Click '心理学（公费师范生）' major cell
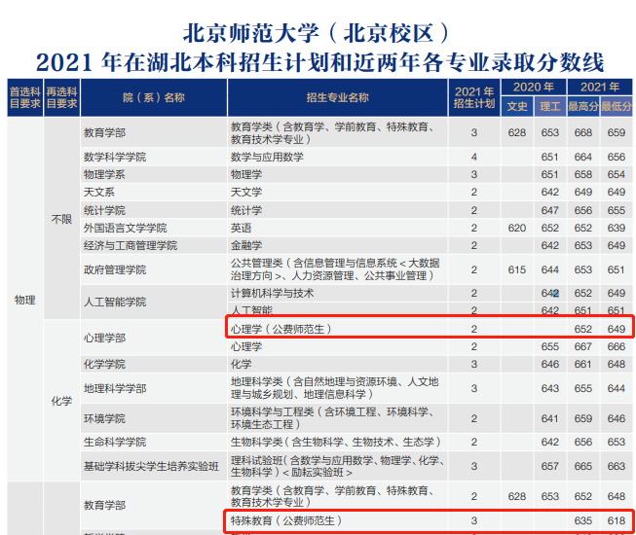 tap(337, 329)
